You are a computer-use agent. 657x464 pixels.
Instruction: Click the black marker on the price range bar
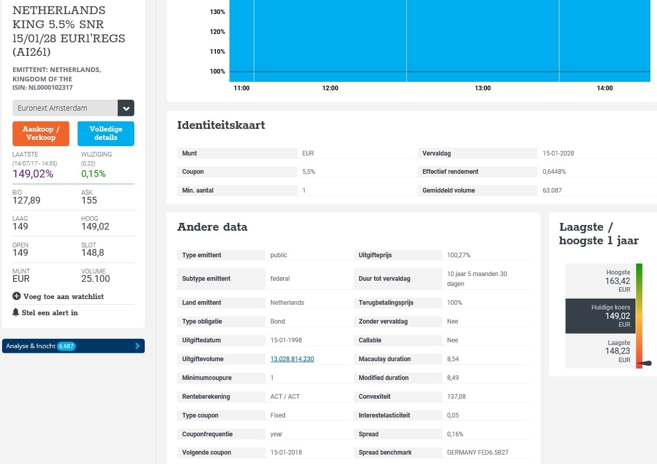point(646,364)
